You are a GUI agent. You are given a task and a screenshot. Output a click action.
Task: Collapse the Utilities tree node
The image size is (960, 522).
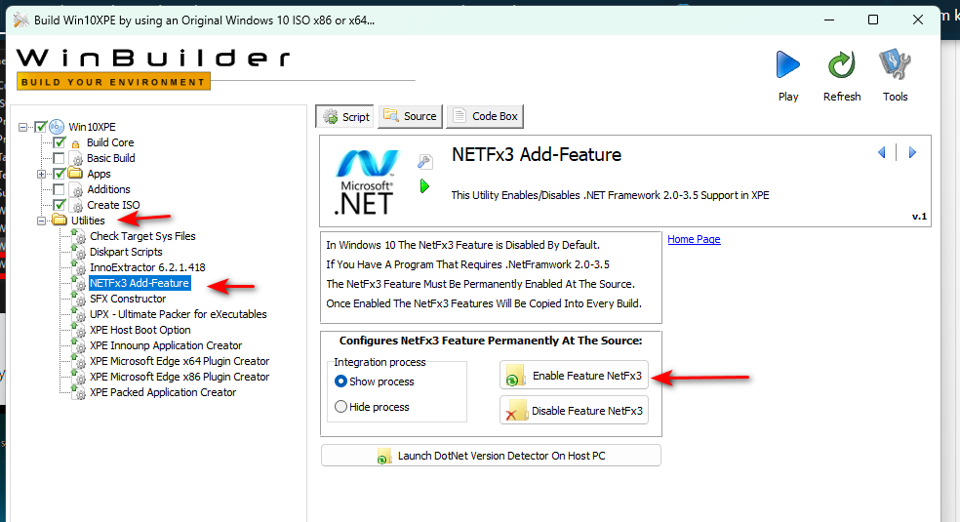pos(41,221)
